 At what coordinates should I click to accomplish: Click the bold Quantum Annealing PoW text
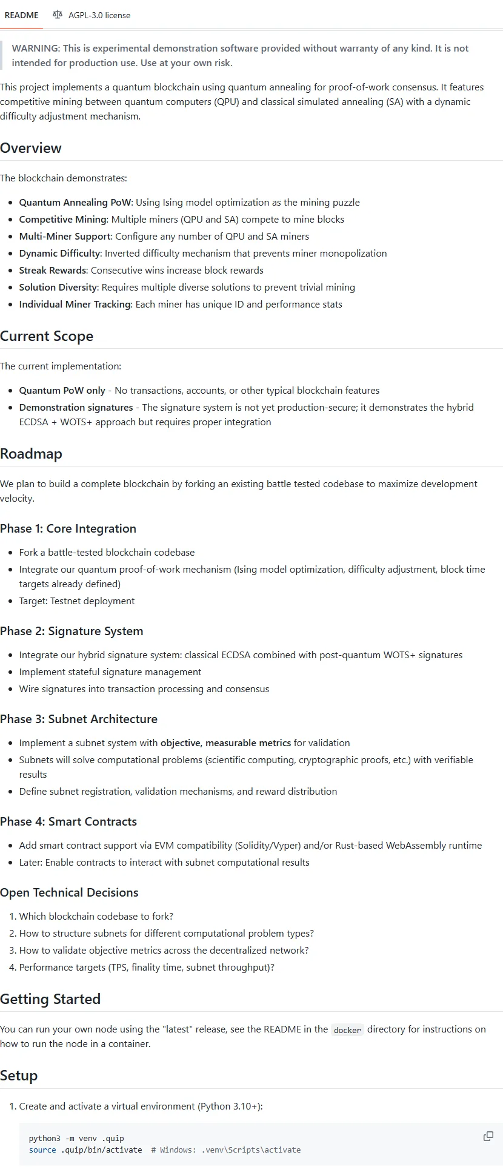75,203
